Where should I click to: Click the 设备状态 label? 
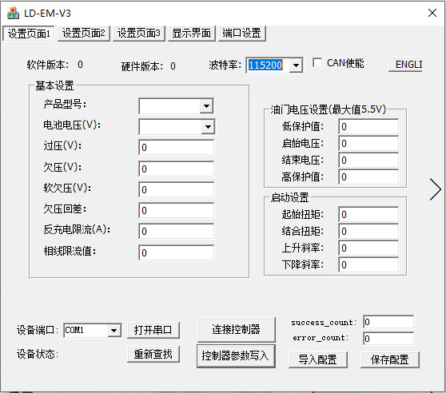pyautogui.click(x=38, y=355)
